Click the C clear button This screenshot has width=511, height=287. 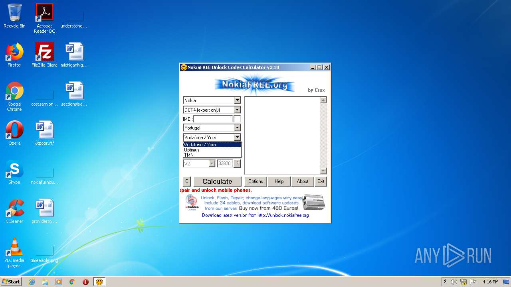pyautogui.click(x=186, y=181)
